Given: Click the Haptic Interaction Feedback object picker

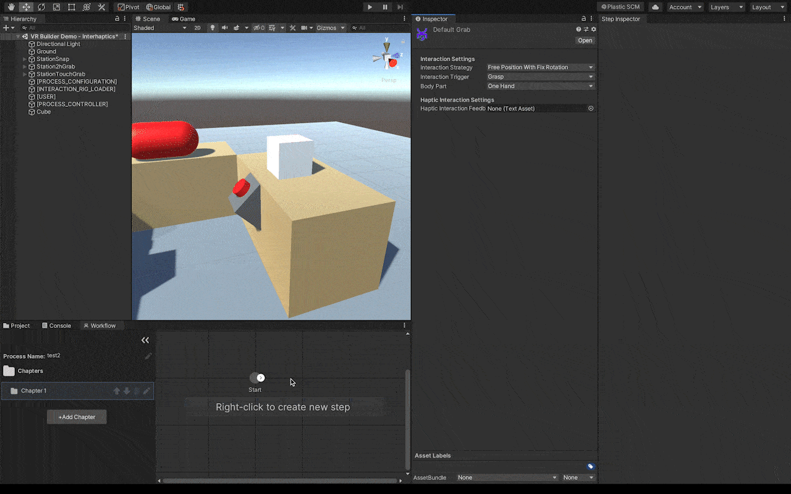Looking at the screenshot, I should point(591,108).
